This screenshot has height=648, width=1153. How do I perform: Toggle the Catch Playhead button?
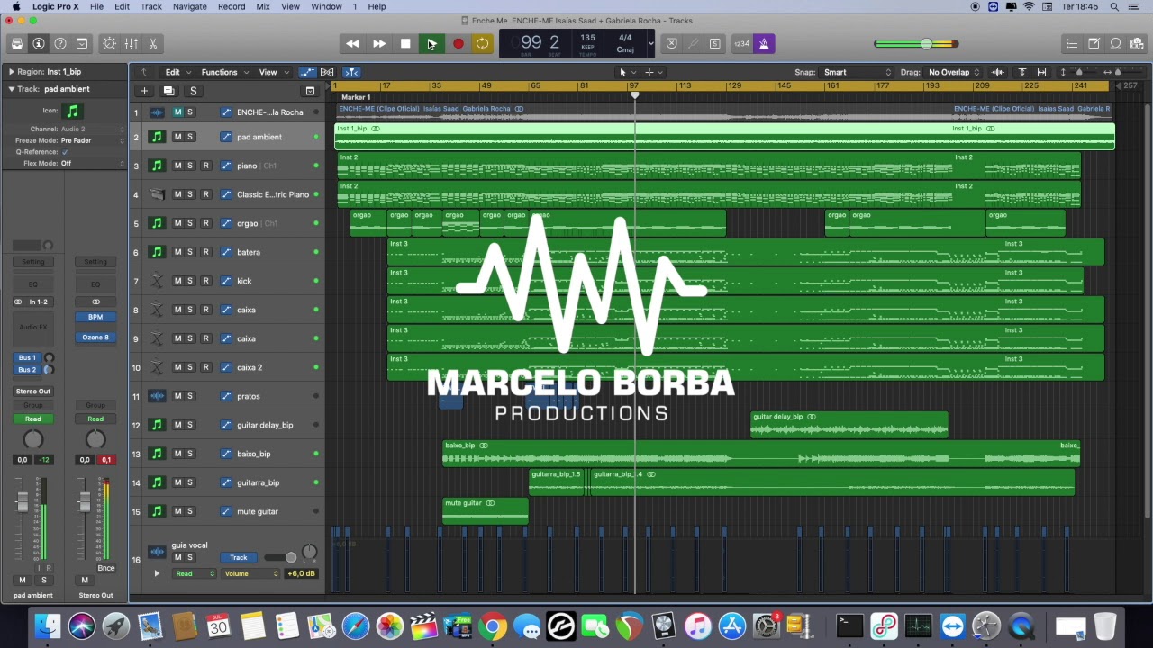click(351, 72)
